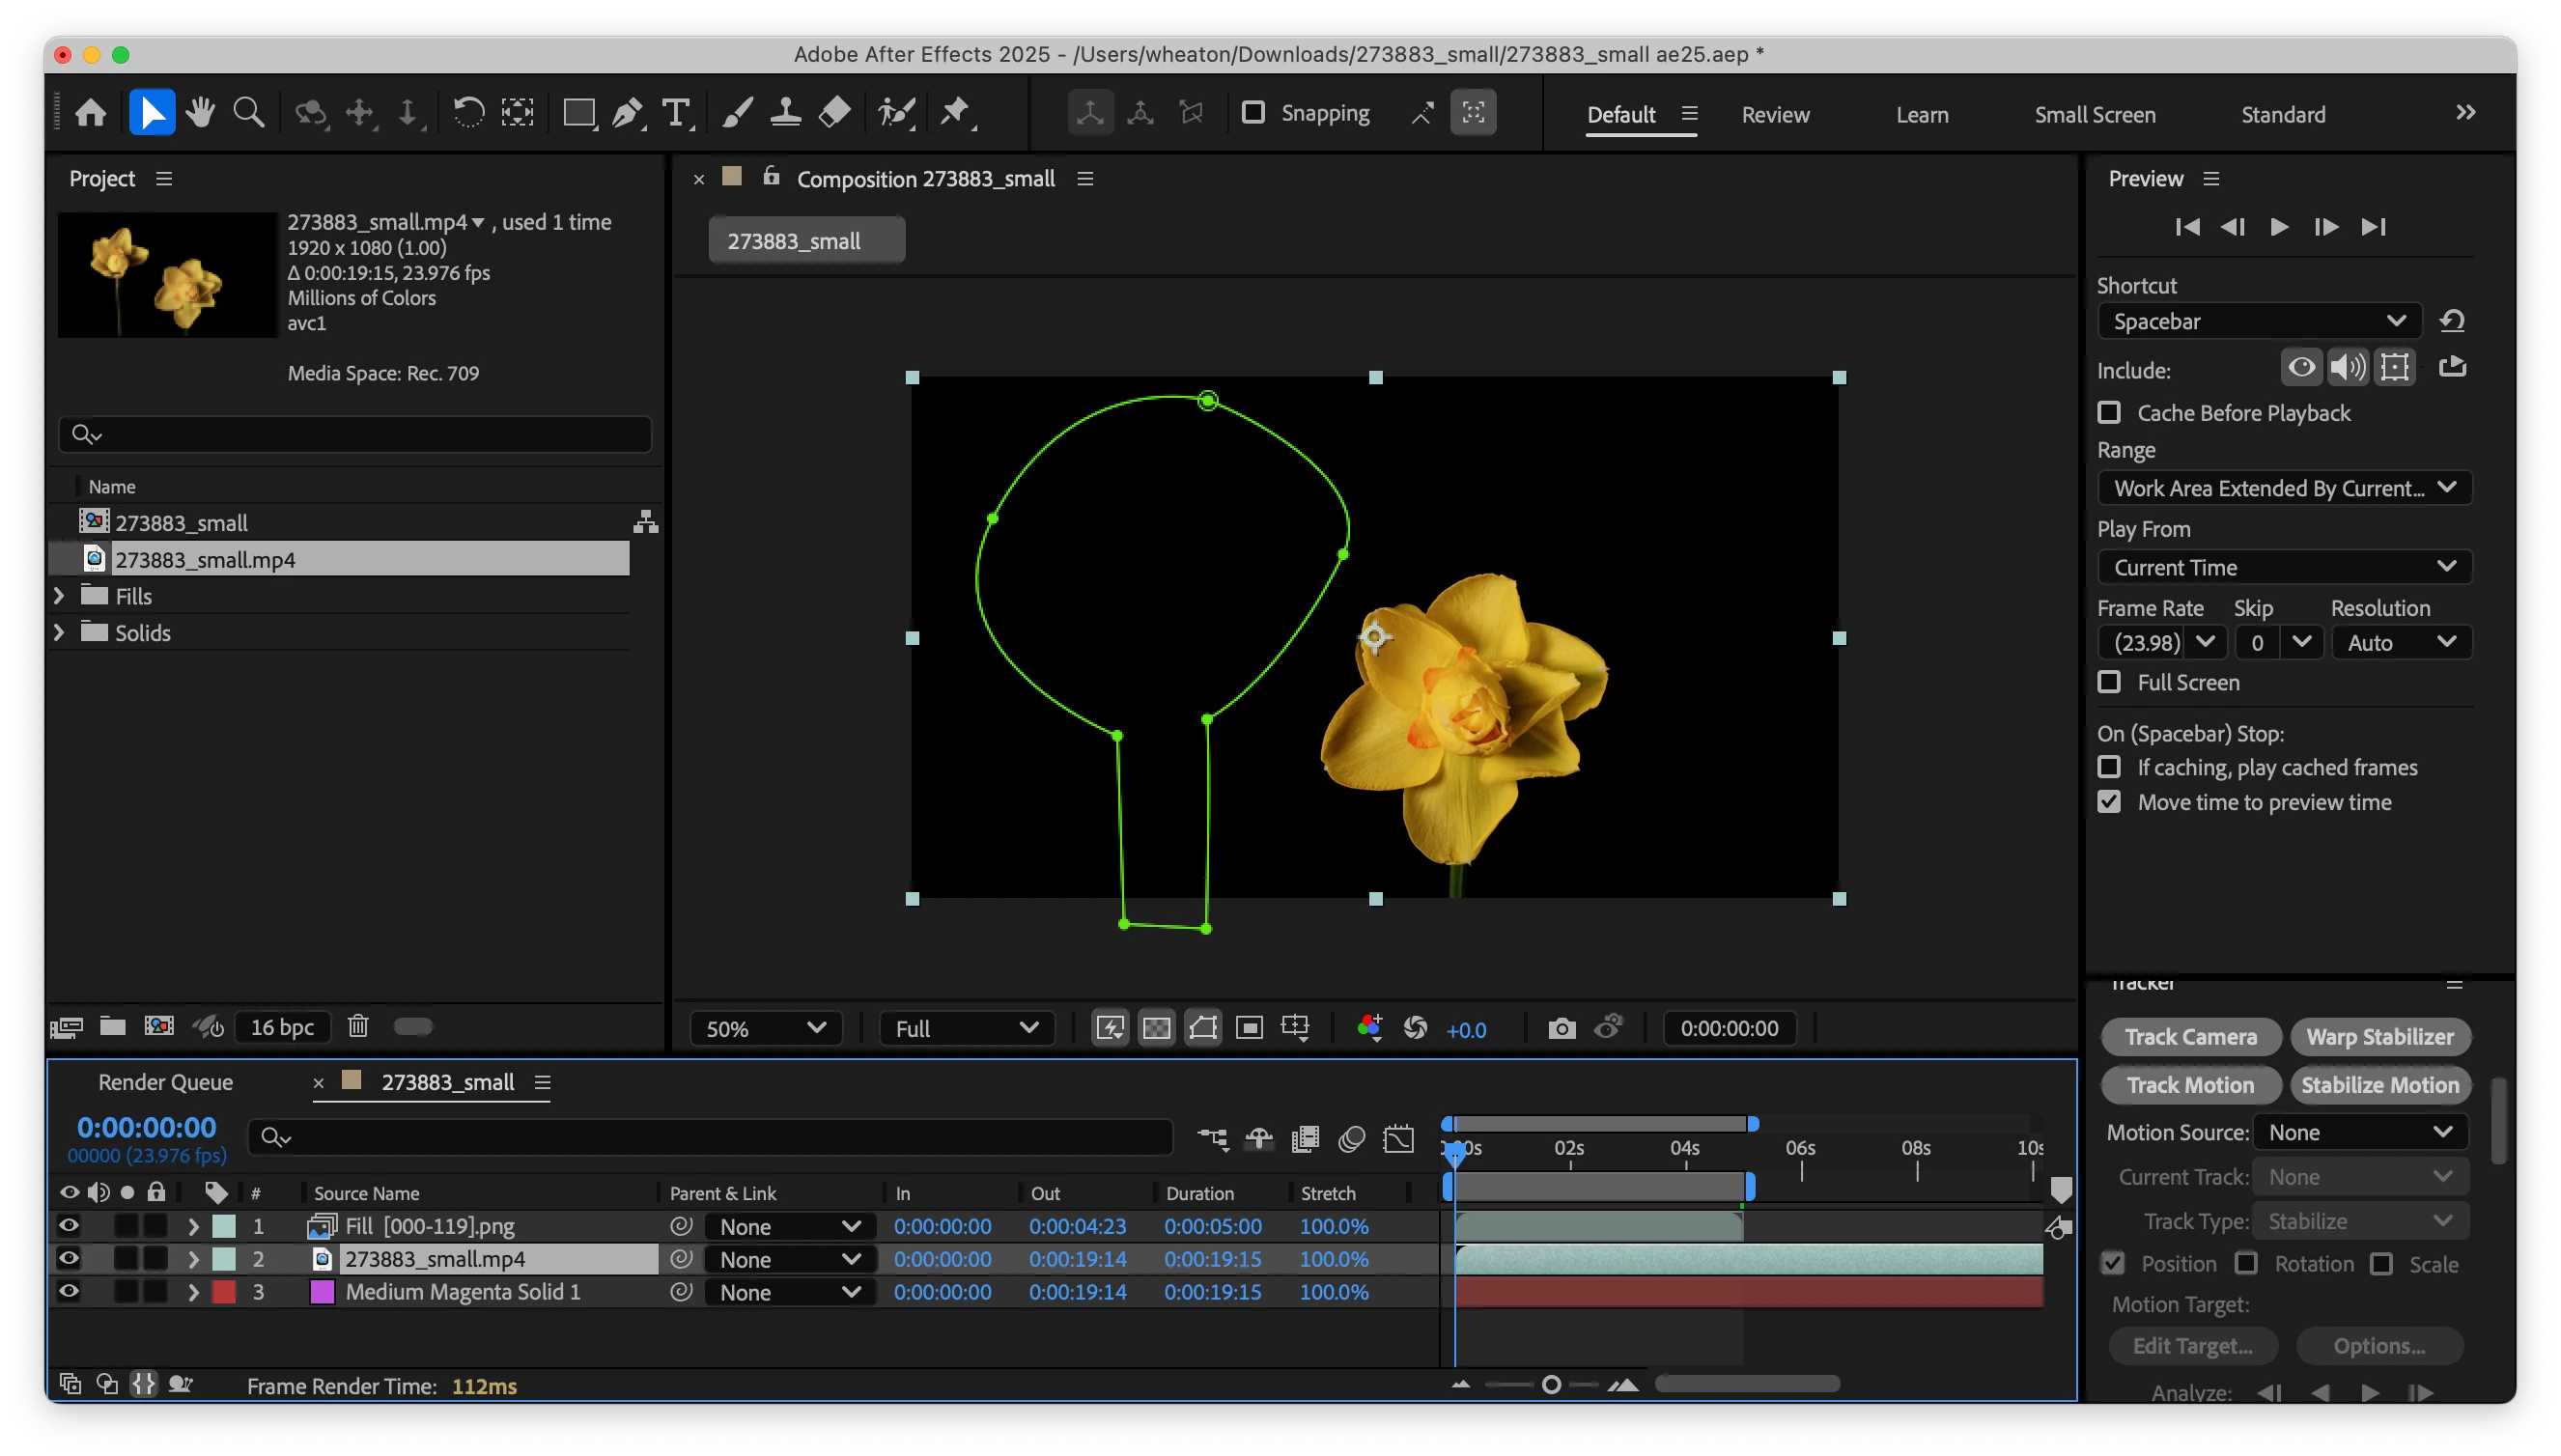
Task: Click the timeline zoom slider handle
Action: (x=1551, y=1385)
